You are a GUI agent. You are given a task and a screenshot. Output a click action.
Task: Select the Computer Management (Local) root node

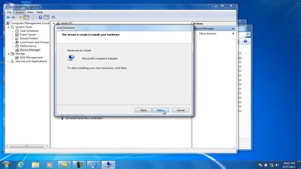[30, 23]
